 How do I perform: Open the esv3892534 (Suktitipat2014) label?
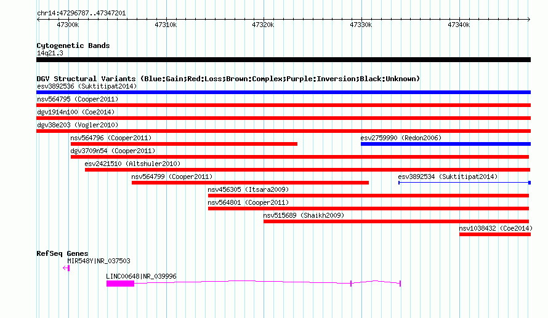point(448,177)
